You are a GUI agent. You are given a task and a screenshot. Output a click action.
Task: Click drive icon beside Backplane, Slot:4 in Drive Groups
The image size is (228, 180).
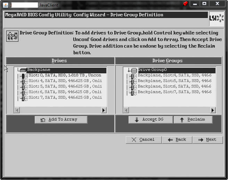tap(132, 76)
